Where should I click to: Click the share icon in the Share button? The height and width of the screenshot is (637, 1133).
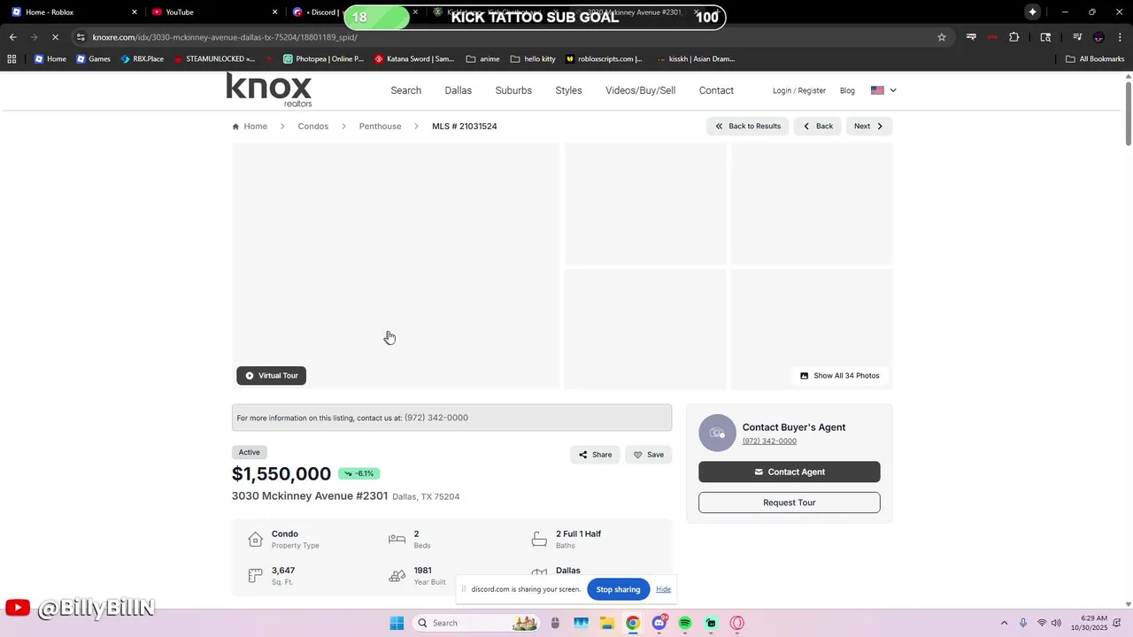tap(582, 455)
